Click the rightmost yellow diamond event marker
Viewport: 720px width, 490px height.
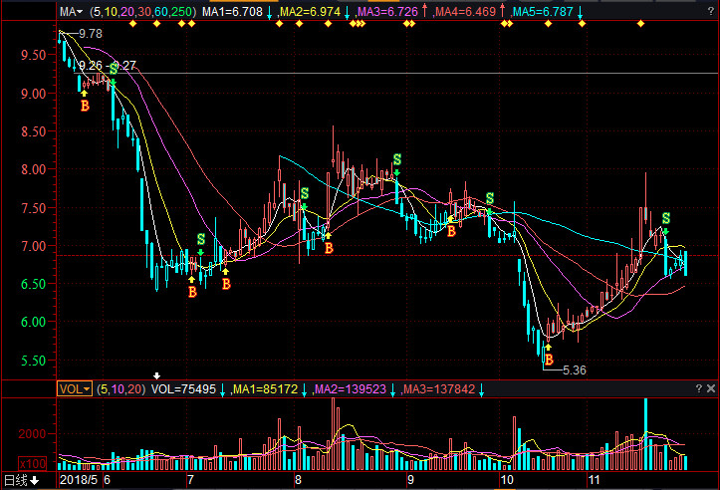coord(640,23)
